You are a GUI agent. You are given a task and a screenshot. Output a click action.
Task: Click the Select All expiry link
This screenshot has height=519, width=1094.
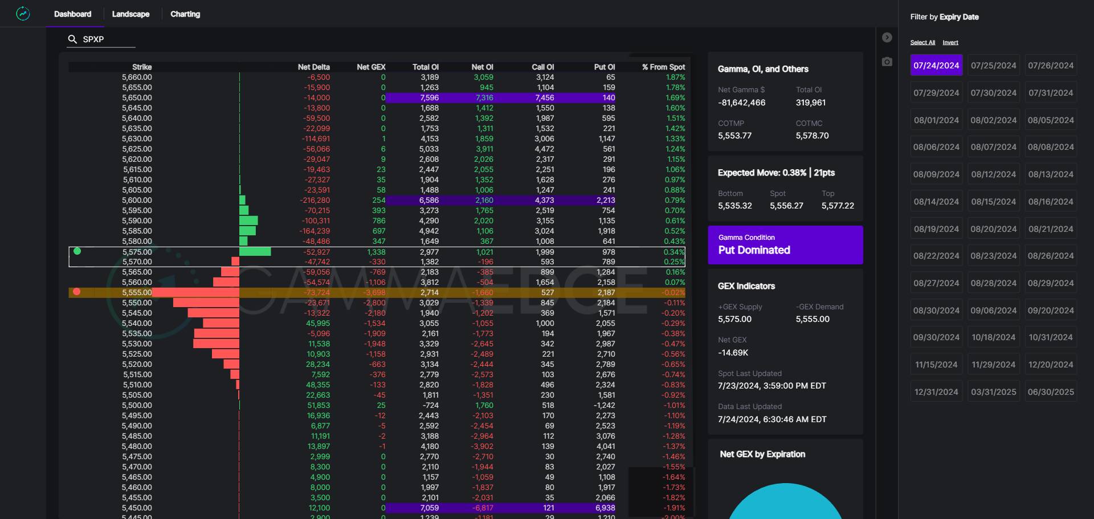[x=922, y=43]
